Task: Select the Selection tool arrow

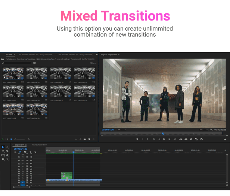Action: point(3,147)
